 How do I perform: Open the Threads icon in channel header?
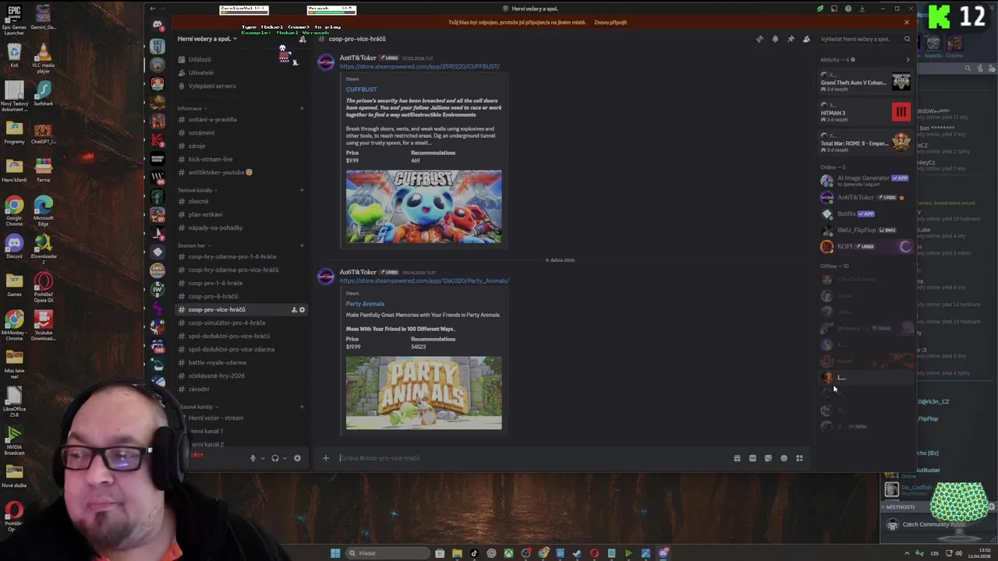pyautogui.click(x=759, y=39)
